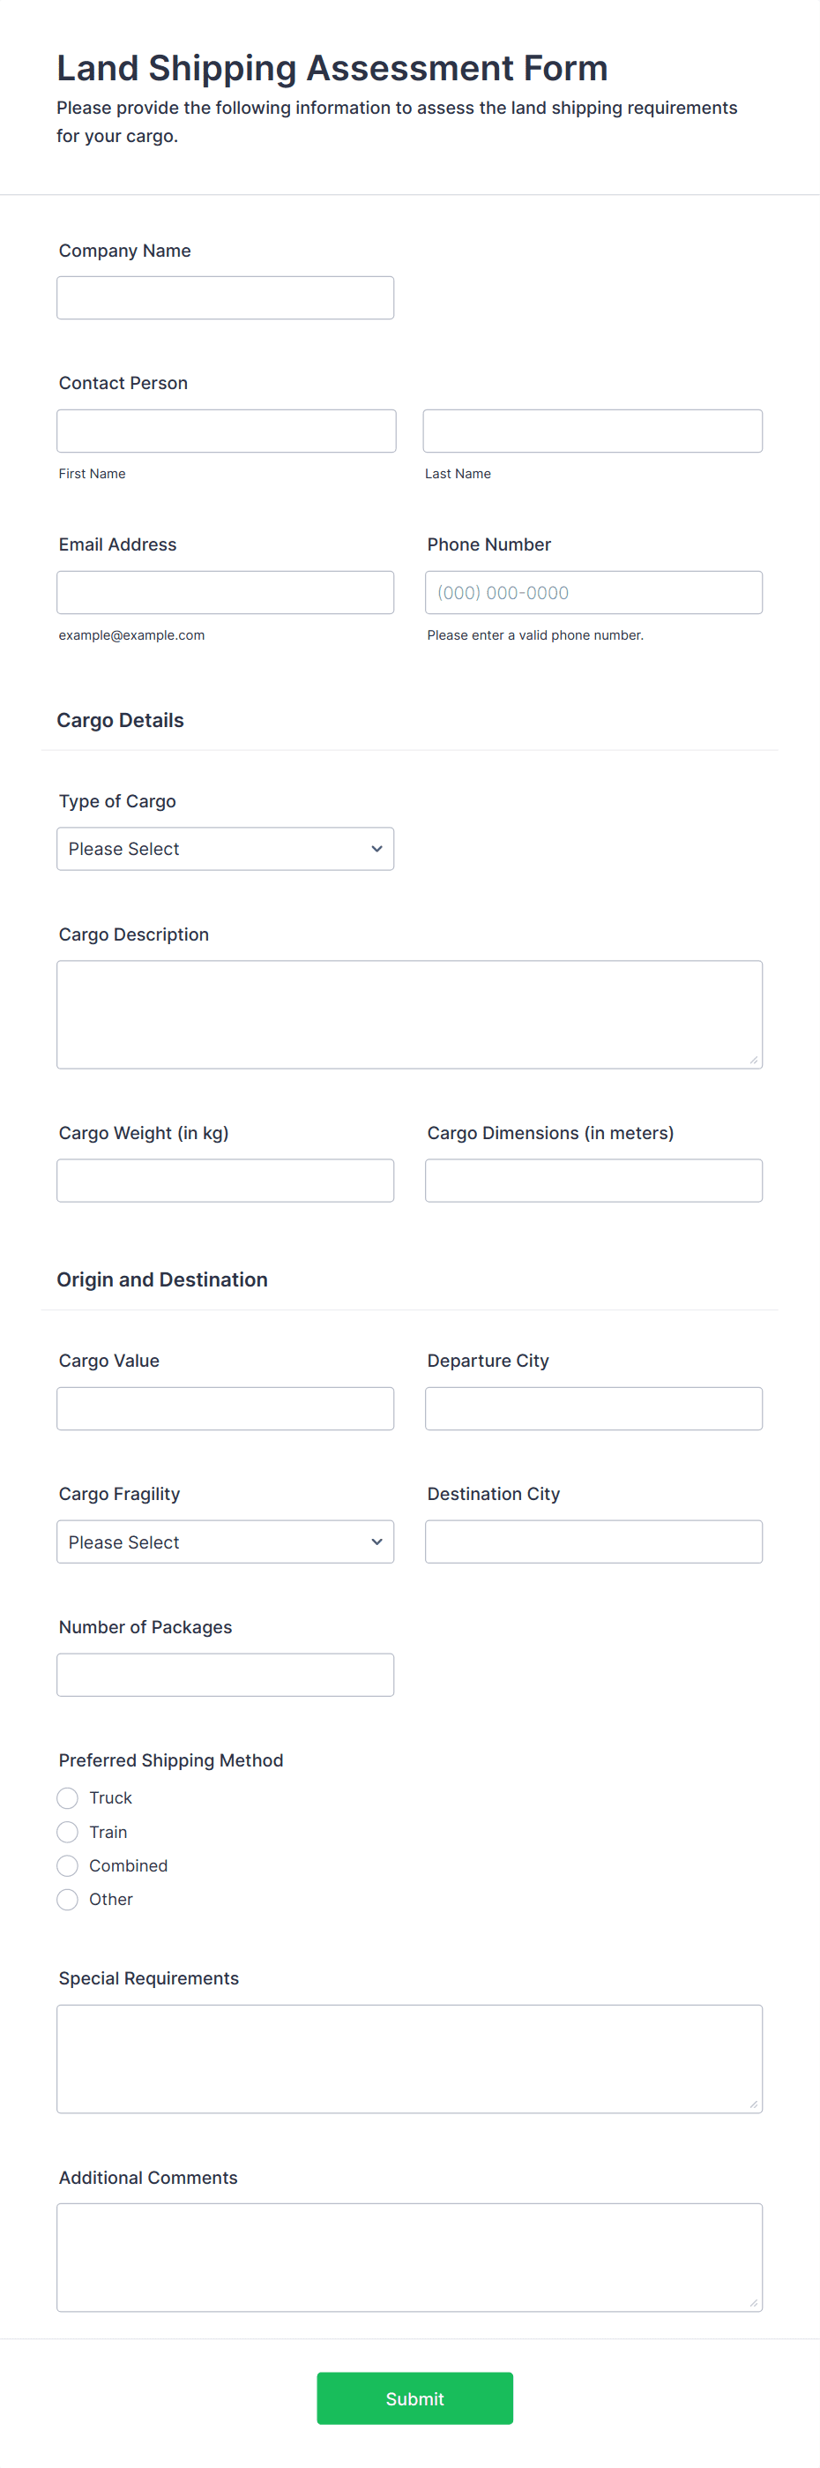Click the First Name field under Contact Person
This screenshot has height=2468, width=820.
click(x=226, y=431)
